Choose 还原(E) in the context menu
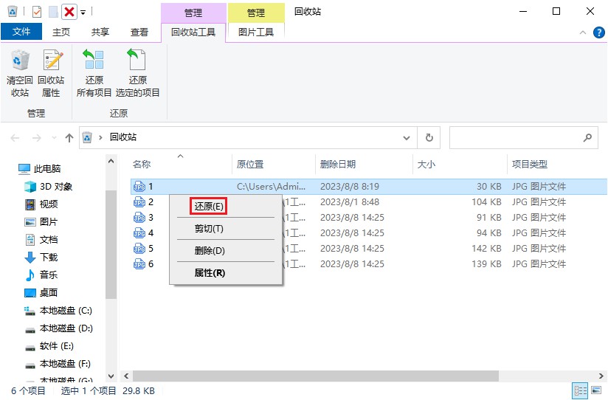 click(x=209, y=206)
